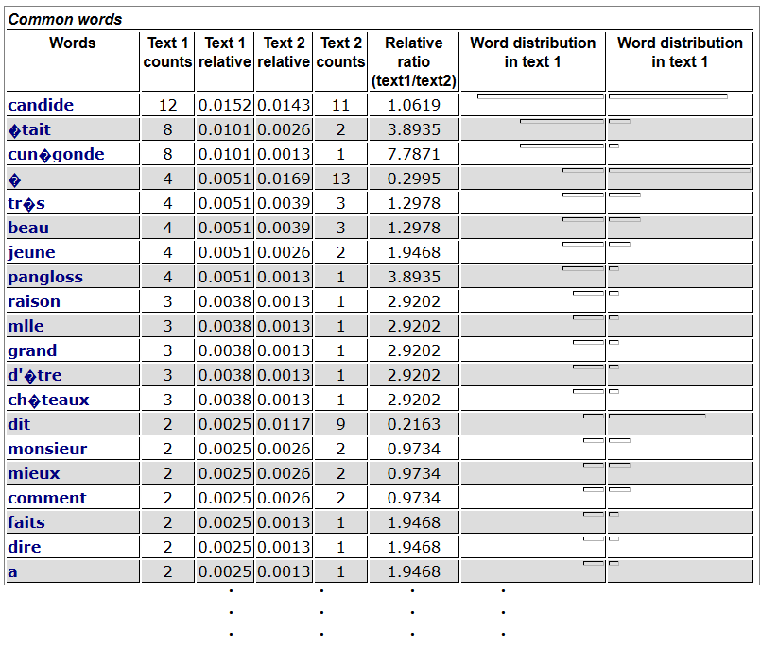Click the 'Text 1 counts' column header
Screen dimensions: 778x648
[x=167, y=52]
